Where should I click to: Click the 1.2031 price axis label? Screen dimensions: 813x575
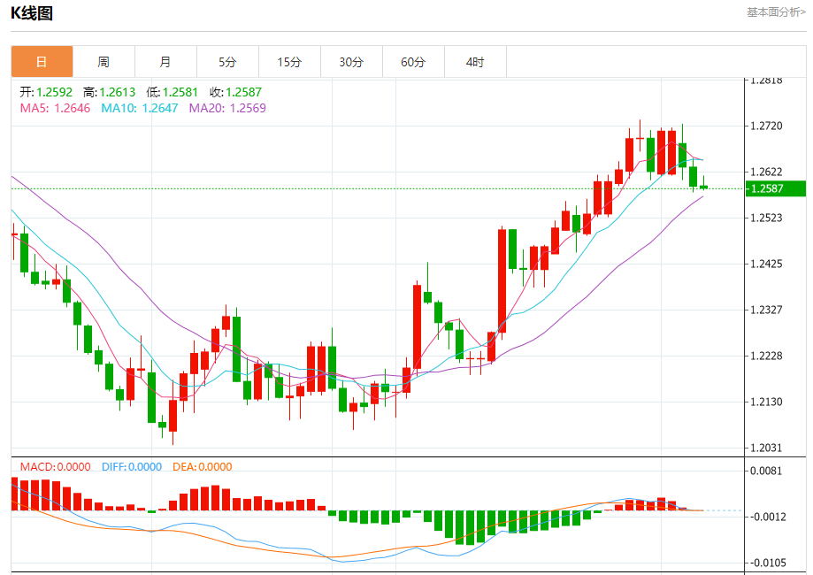point(766,448)
